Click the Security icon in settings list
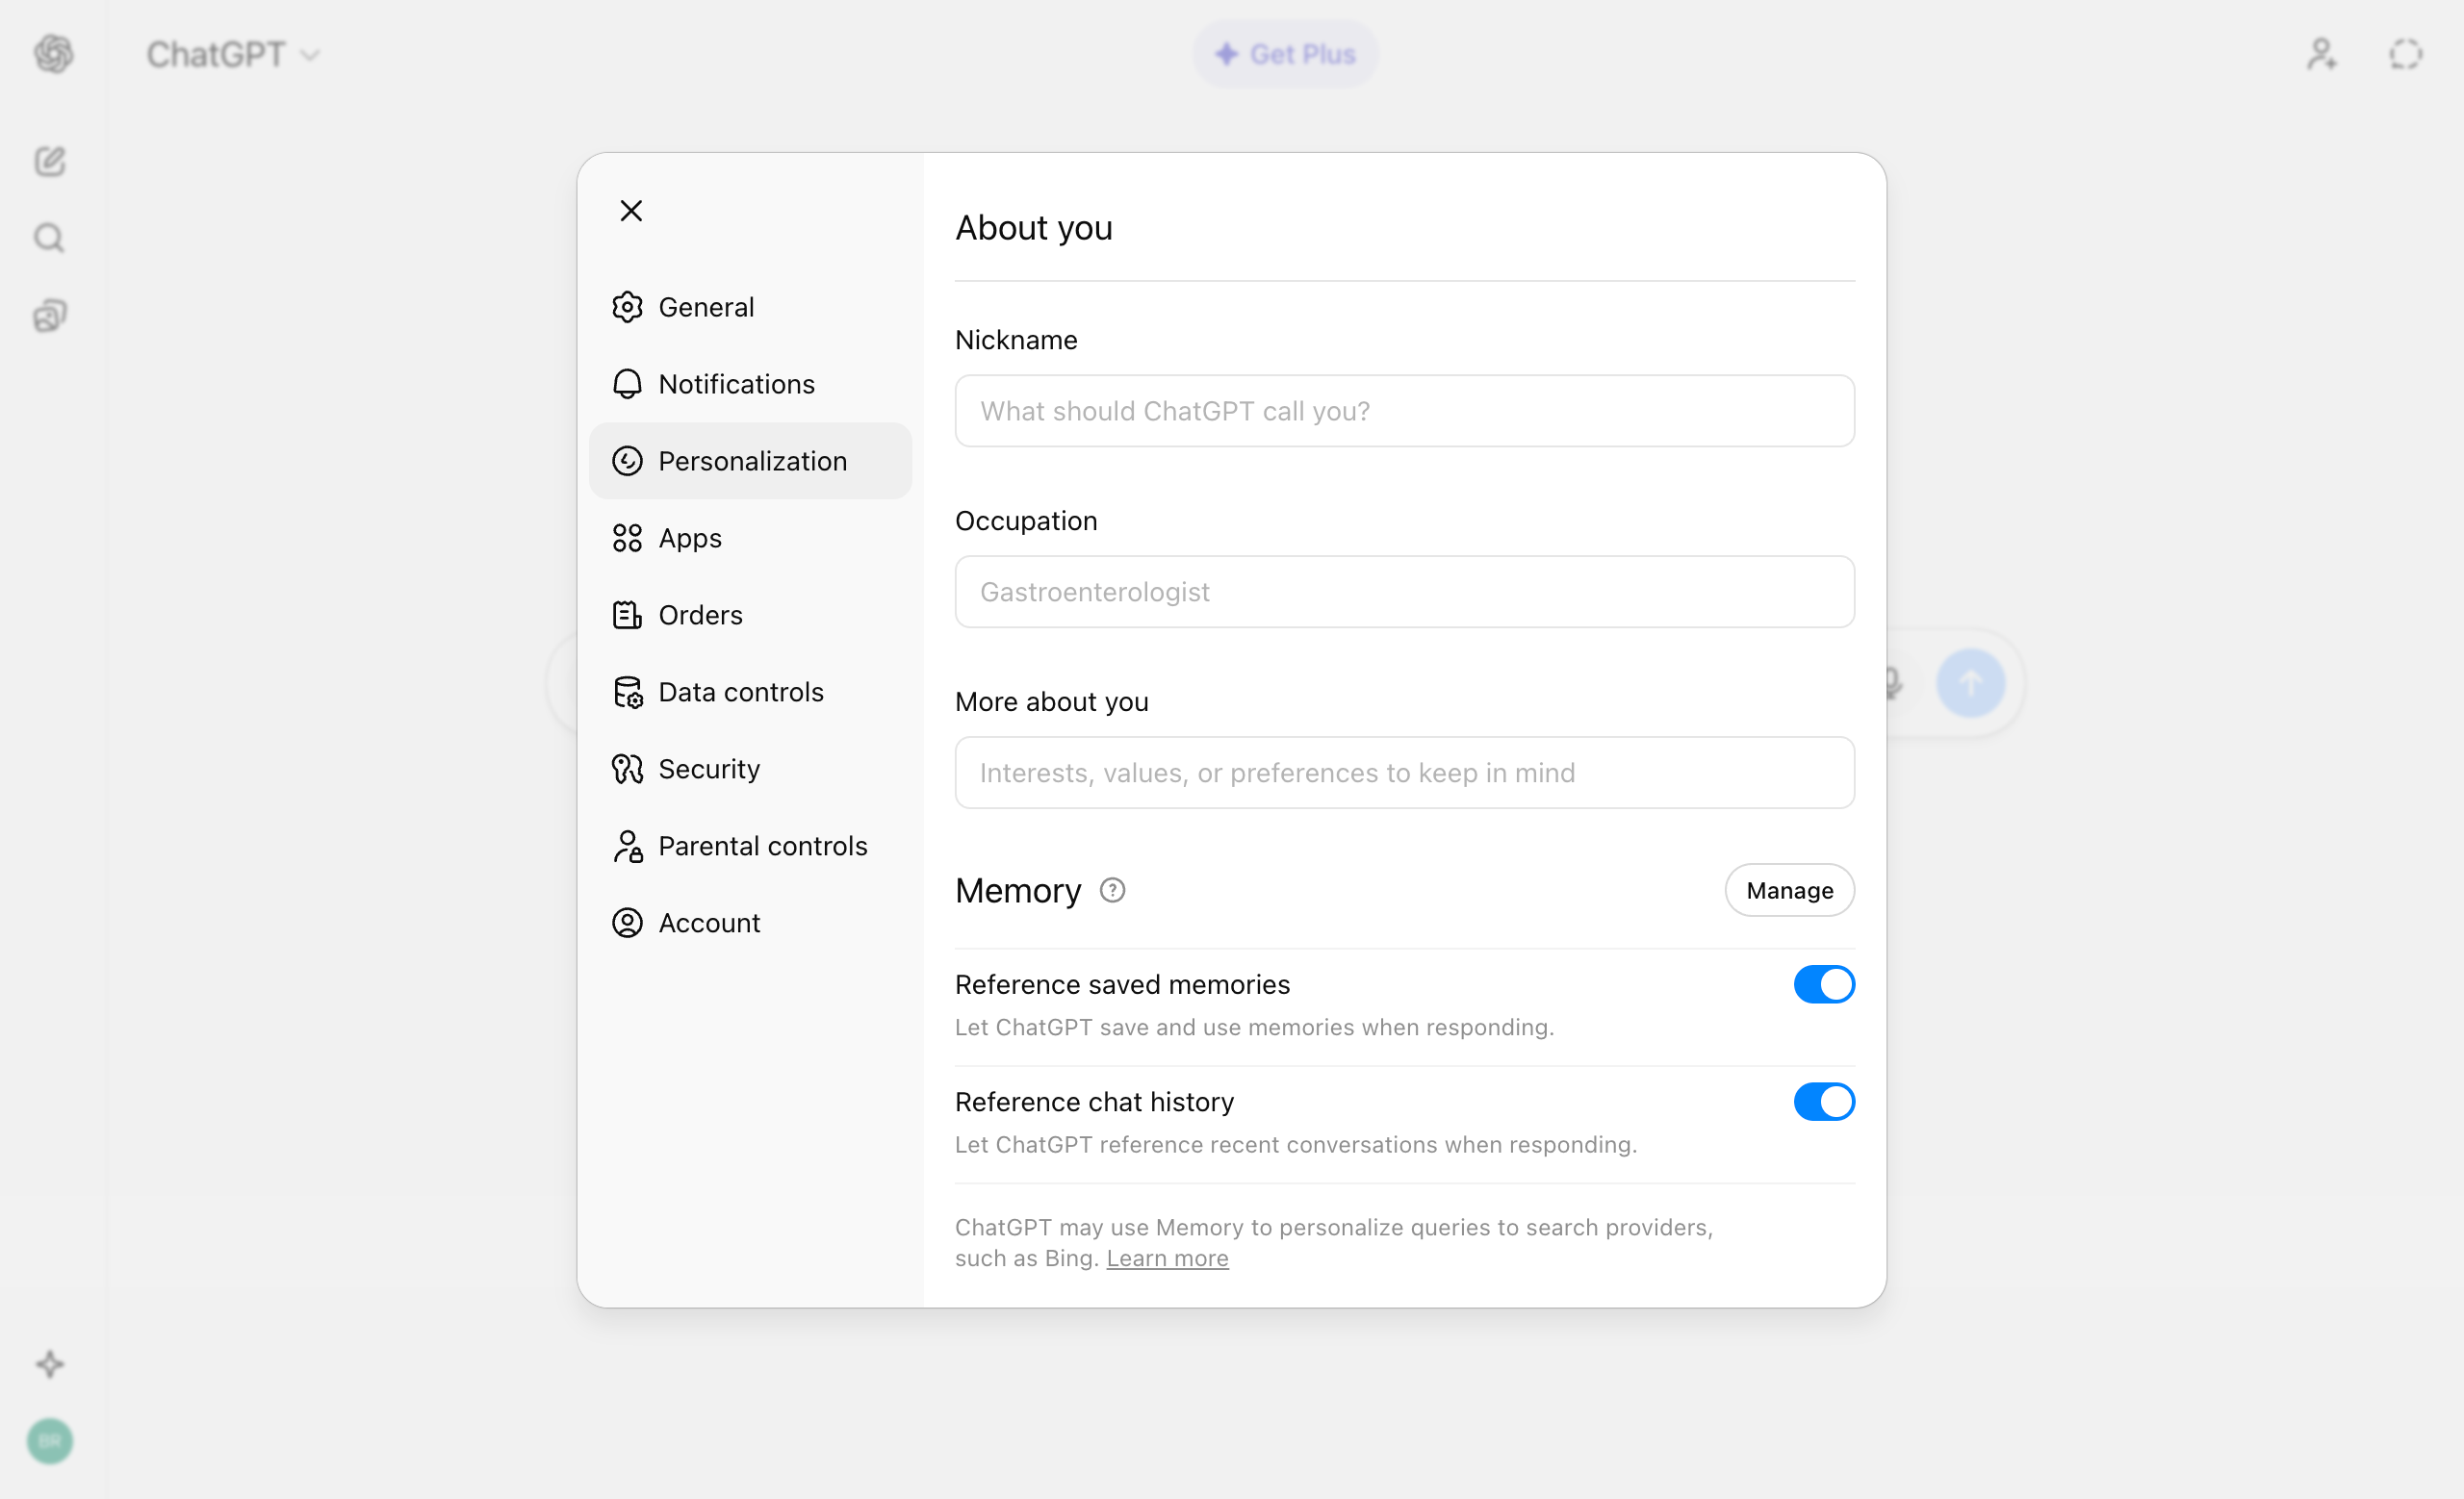Image resolution: width=2464 pixels, height=1499 pixels. point(627,769)
